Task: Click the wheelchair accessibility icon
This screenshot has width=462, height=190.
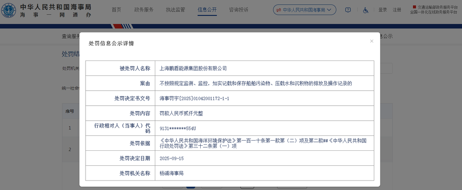Action: [x=366, y=10]
